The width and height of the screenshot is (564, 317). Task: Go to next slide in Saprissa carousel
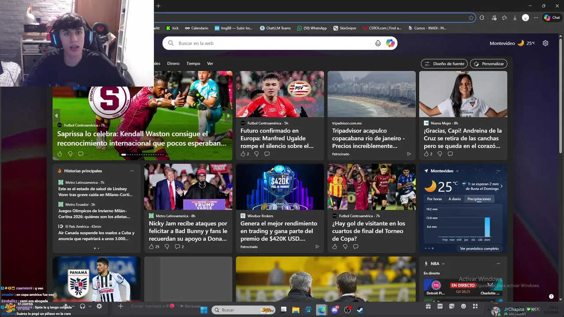pyautogui.click(x=228, y=116)
